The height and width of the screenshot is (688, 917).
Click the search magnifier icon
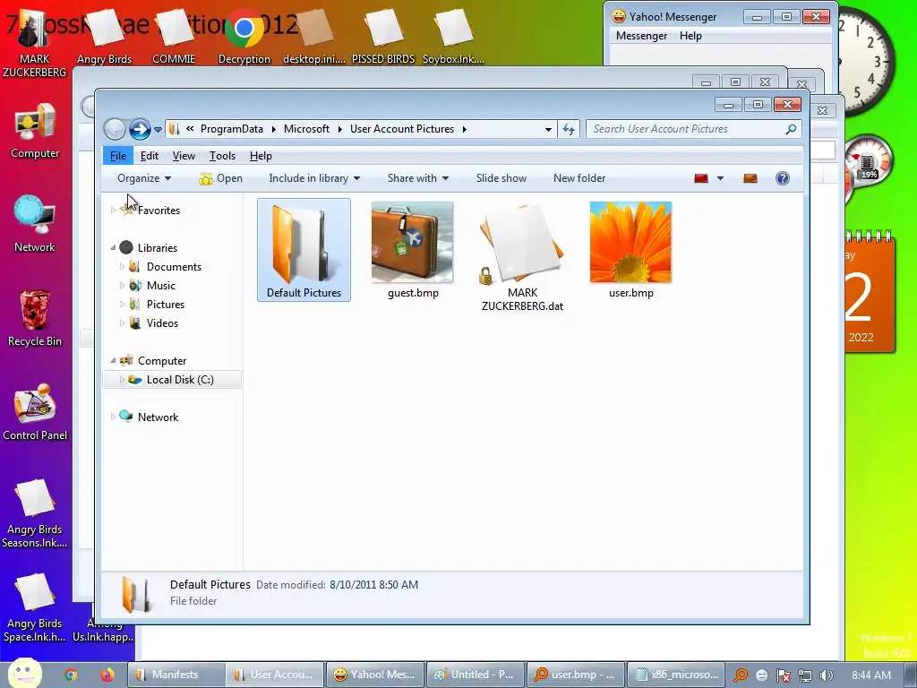click(x=791, y=129)
